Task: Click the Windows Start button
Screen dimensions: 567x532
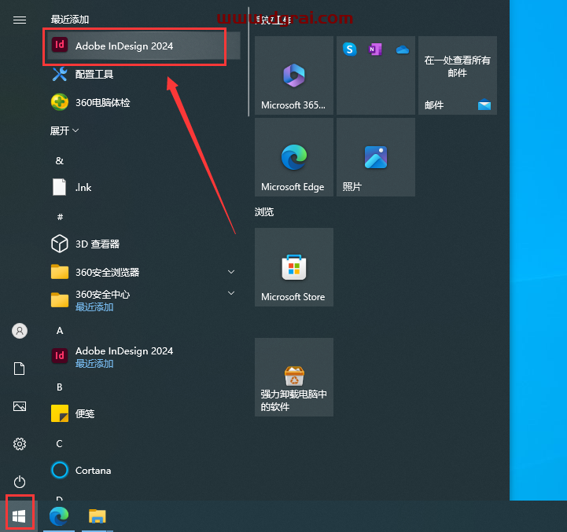Action: [x=19, y=516]
